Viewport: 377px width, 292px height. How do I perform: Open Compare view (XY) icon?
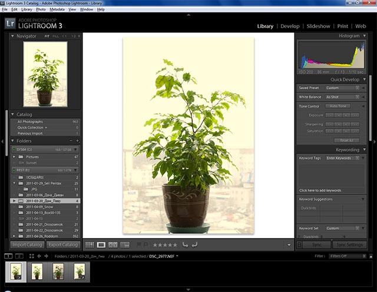[113, 245]
